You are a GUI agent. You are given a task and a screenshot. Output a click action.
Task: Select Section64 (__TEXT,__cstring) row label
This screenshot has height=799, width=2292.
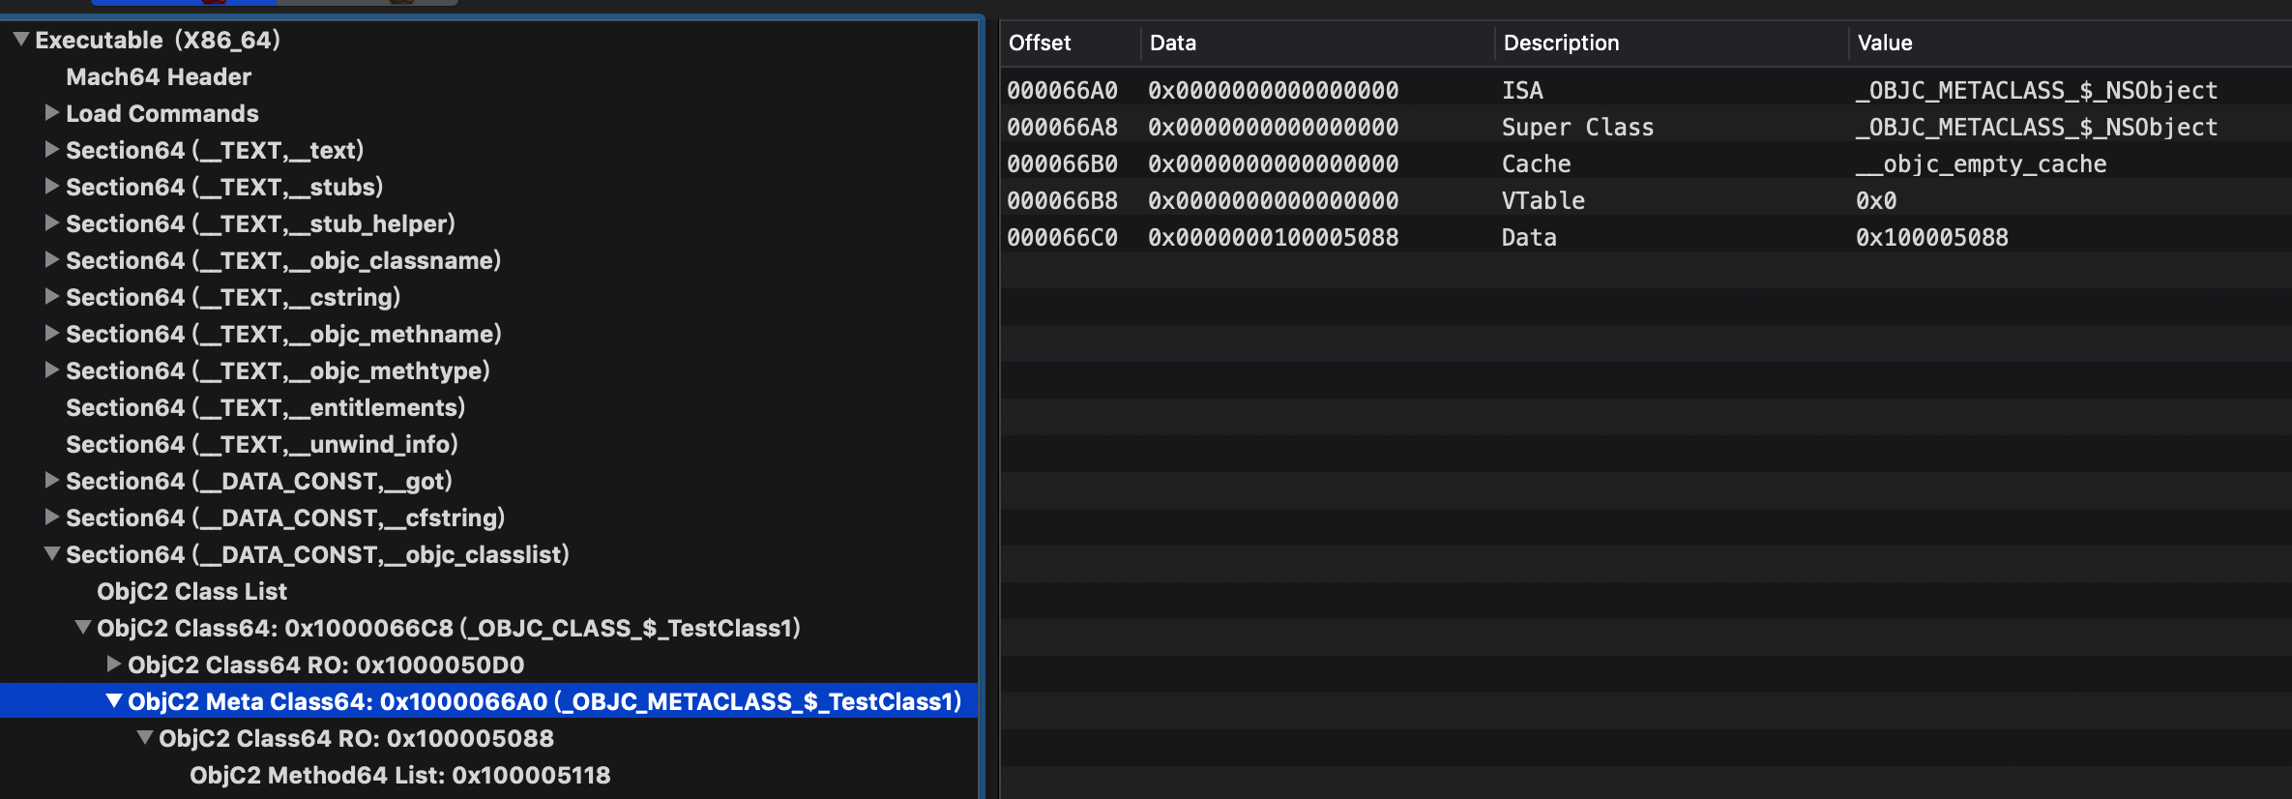(x=233, y=298)
